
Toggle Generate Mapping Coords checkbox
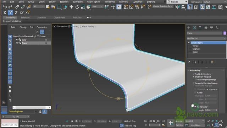pos(194,83)
